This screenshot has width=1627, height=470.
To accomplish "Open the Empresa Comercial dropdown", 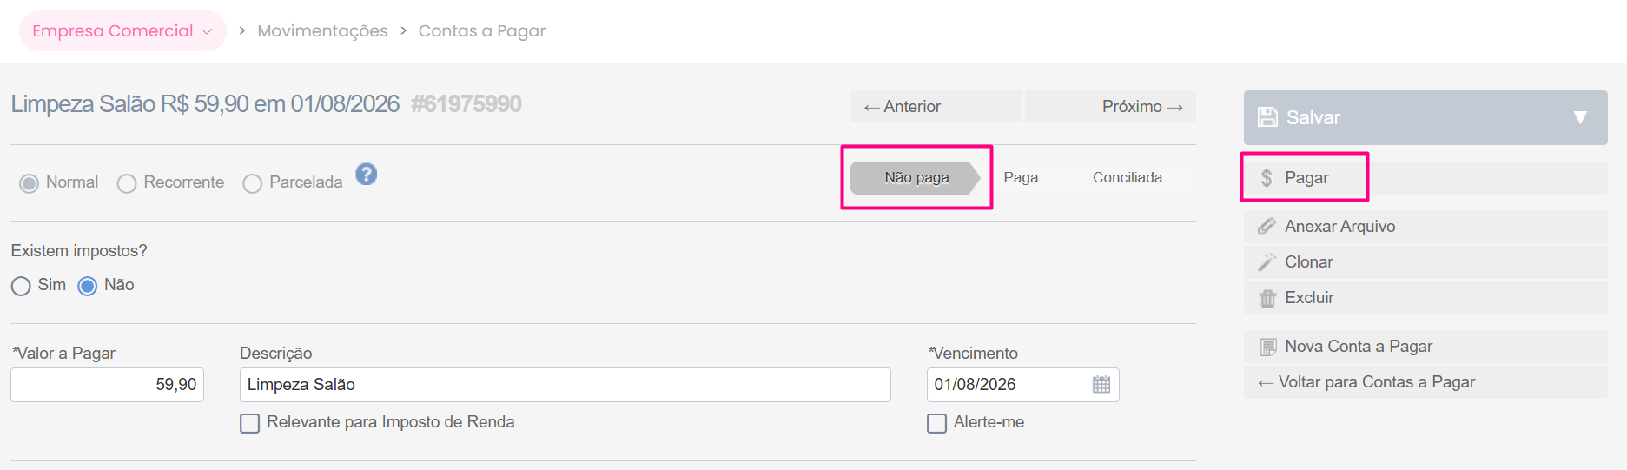I will click(x=122, y=31).
